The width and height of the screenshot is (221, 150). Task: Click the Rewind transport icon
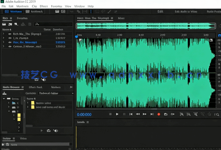coord(138,114)
